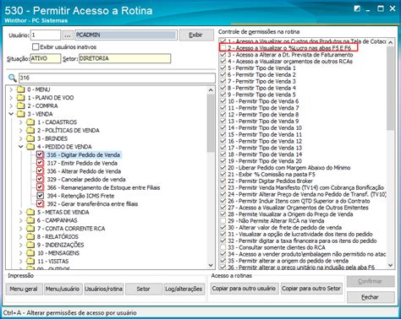Click the Setor field showing DIRETORIA
The height and width of the screenshot is (319, 401).
click(x=124, y=58)
